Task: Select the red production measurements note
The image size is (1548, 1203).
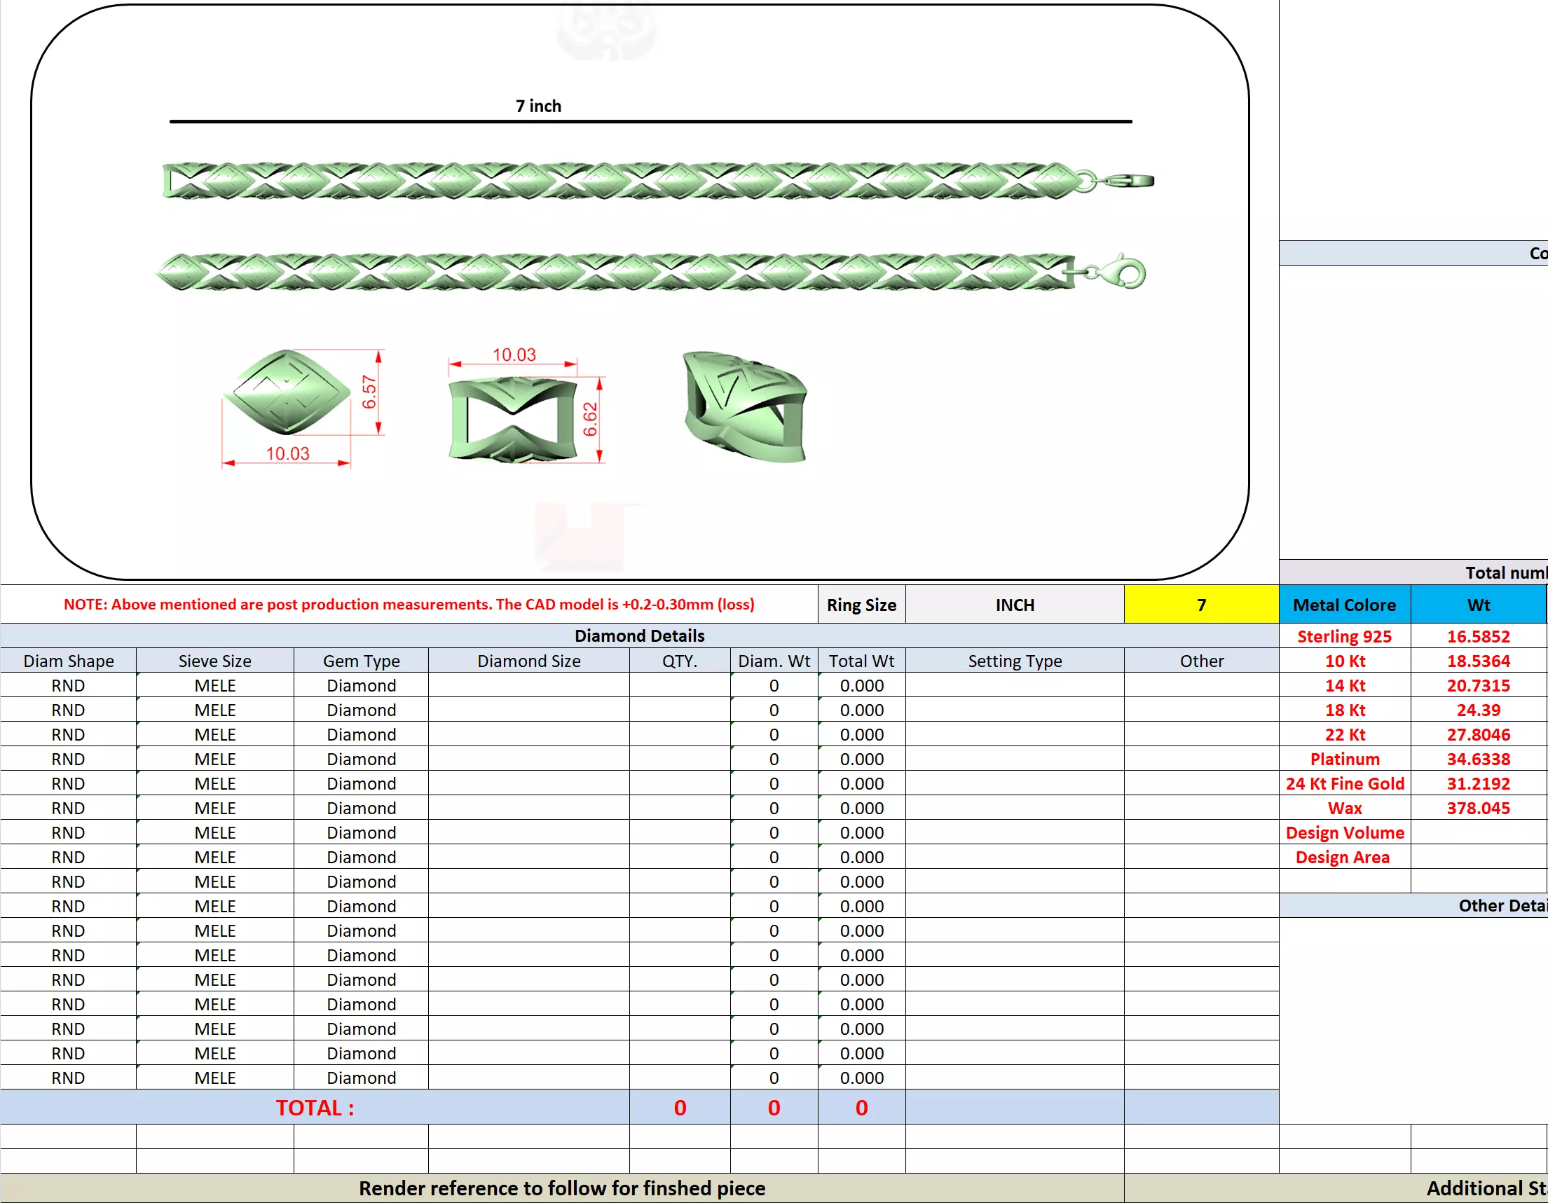Action: coord(409,605)
